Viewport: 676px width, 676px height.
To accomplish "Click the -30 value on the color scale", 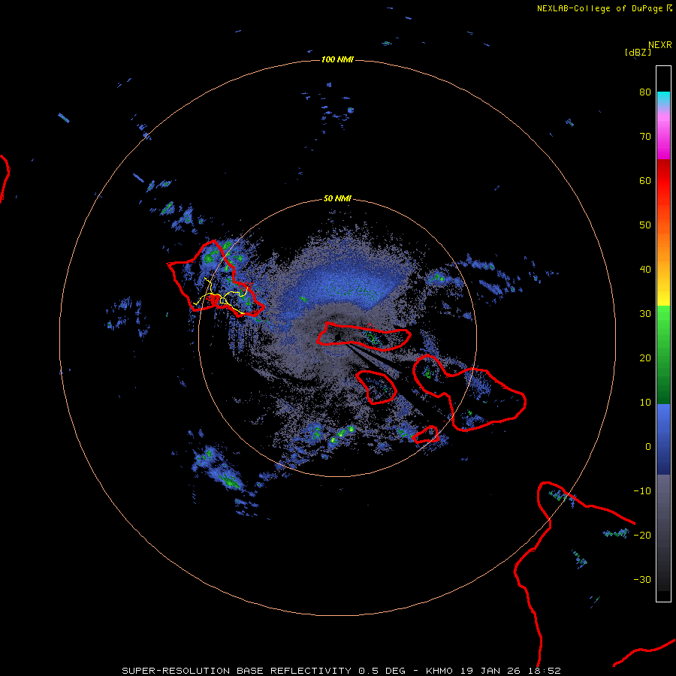I will coord(642,581).
